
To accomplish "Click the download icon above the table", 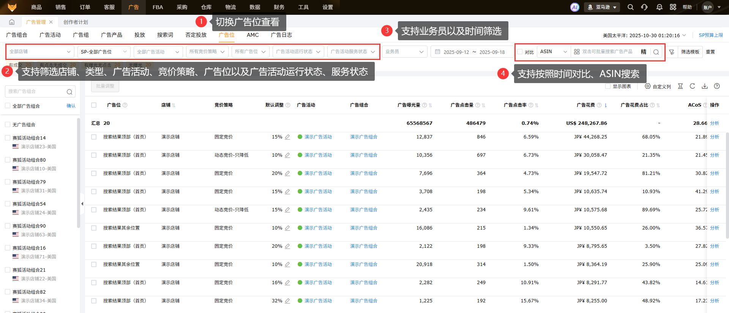I will 704,87.
